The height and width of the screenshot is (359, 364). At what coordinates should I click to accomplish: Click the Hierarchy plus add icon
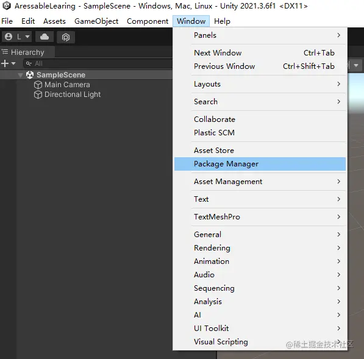point(5,63)
